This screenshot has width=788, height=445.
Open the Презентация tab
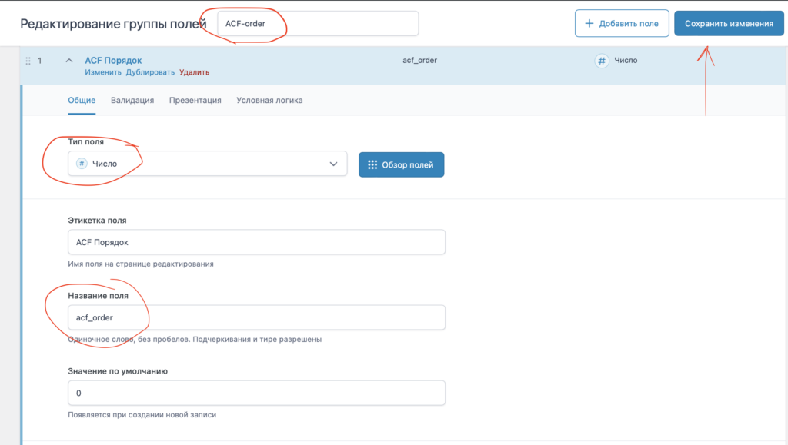(x=195, y=100)
